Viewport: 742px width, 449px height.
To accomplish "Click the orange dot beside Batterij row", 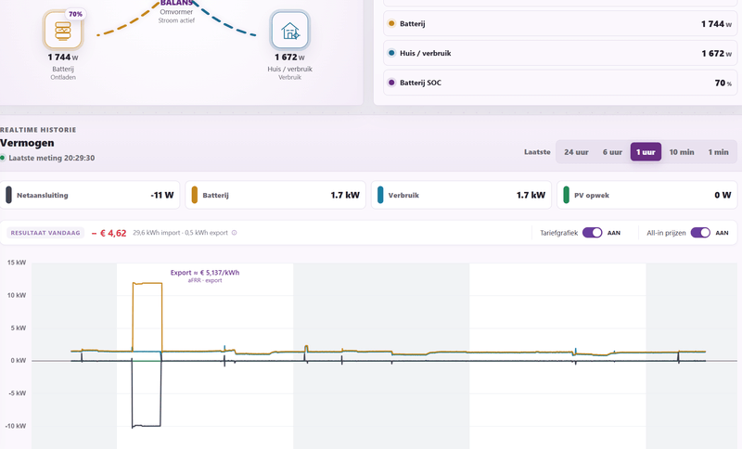I will tap(391, 23).
